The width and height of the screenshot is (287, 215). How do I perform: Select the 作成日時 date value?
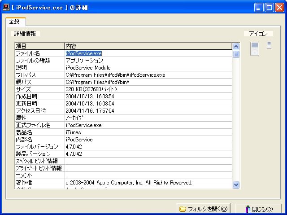(x=90, y=97)
